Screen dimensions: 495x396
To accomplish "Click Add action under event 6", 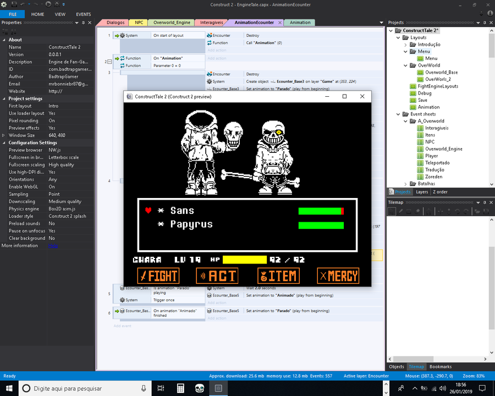I will (x=217, y=318).
